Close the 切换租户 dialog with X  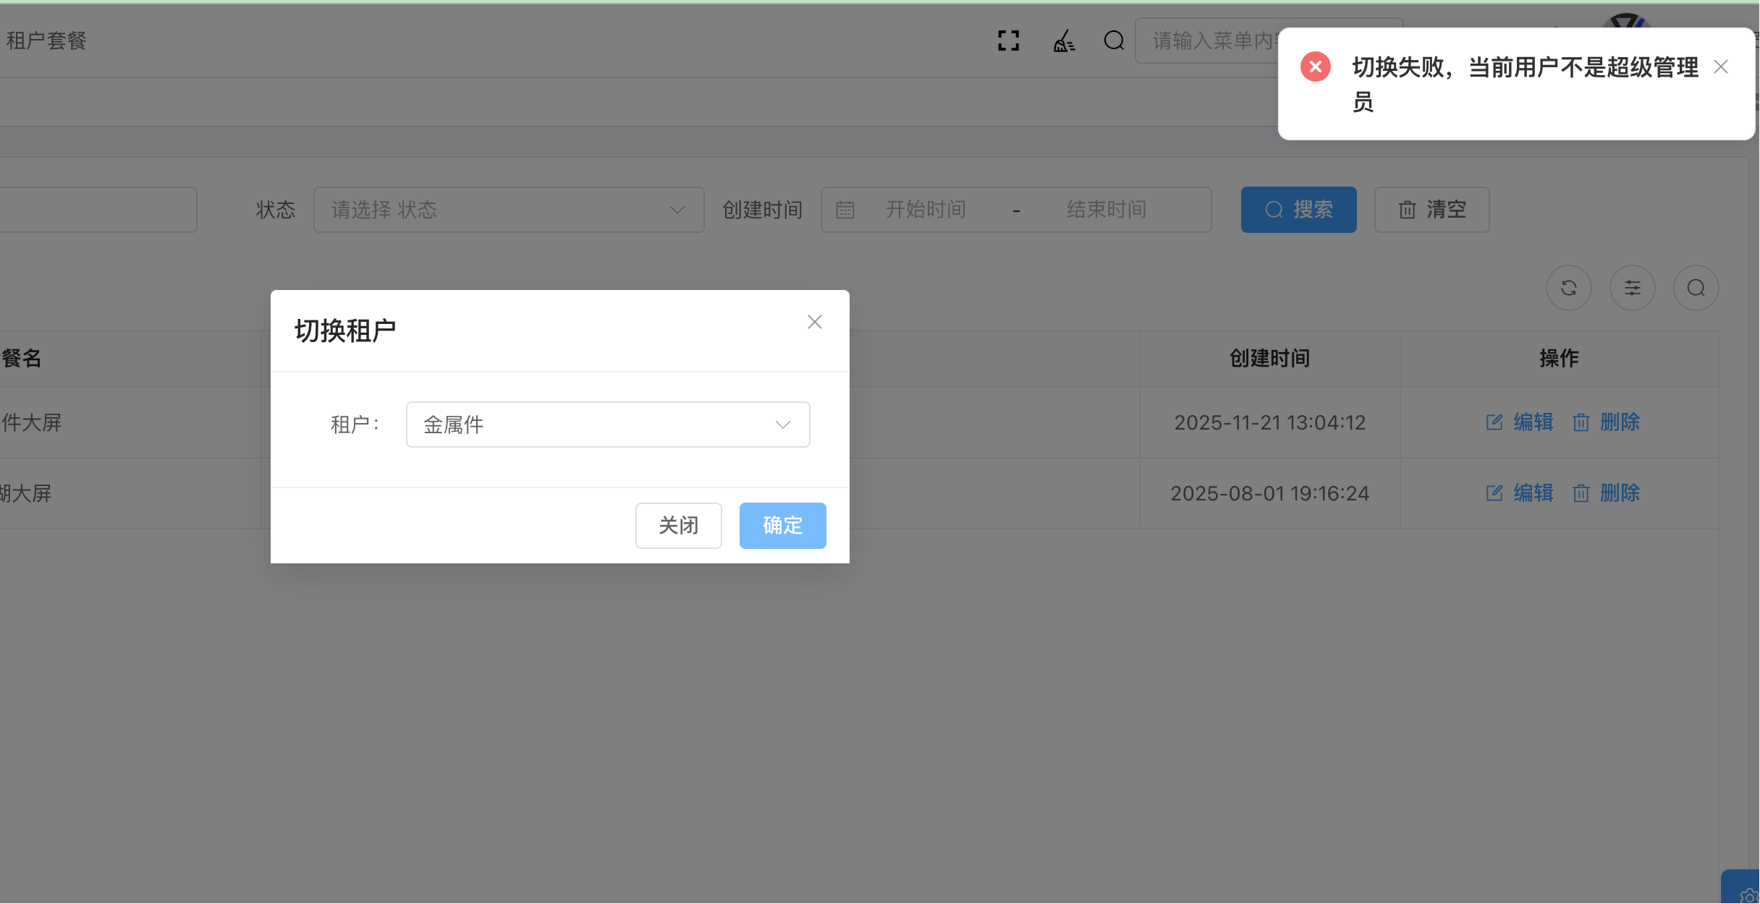pyautogui.click(x=815, y=323)
